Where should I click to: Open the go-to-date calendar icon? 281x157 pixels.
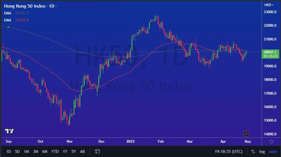(x=97, y=152)
